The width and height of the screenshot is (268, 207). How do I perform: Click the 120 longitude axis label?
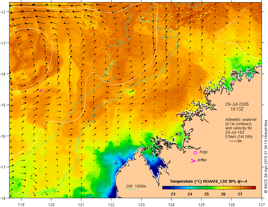[51, 205]
